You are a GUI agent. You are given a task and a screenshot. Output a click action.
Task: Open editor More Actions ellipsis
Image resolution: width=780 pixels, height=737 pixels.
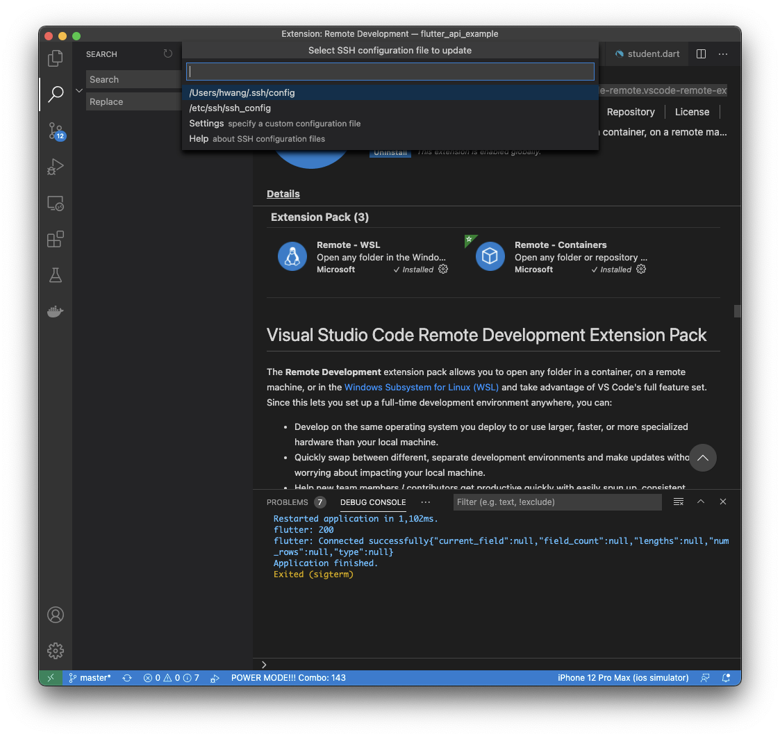pyautogui.click(x=723, y=53)
